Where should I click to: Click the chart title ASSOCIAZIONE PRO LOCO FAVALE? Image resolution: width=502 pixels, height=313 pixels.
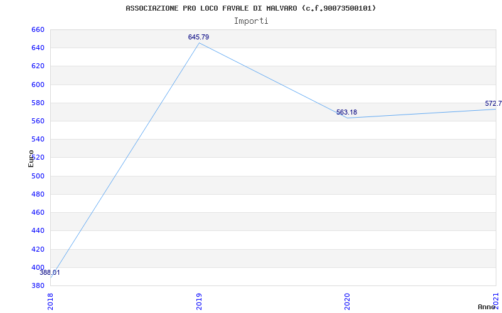pyautogui.click(x=250, y=8)
